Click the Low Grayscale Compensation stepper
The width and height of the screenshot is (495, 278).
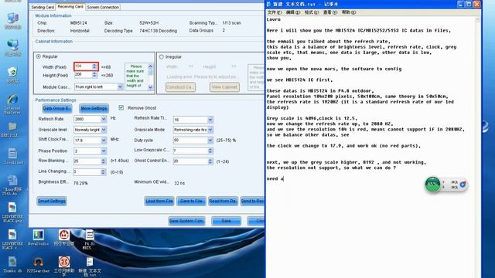click(210, 151)
